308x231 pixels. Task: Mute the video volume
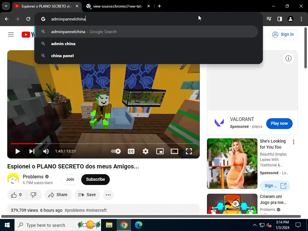46,151
